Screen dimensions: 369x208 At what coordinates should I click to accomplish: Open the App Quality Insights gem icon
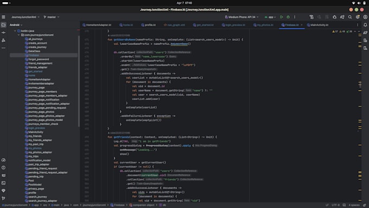[x=3, y=191]
